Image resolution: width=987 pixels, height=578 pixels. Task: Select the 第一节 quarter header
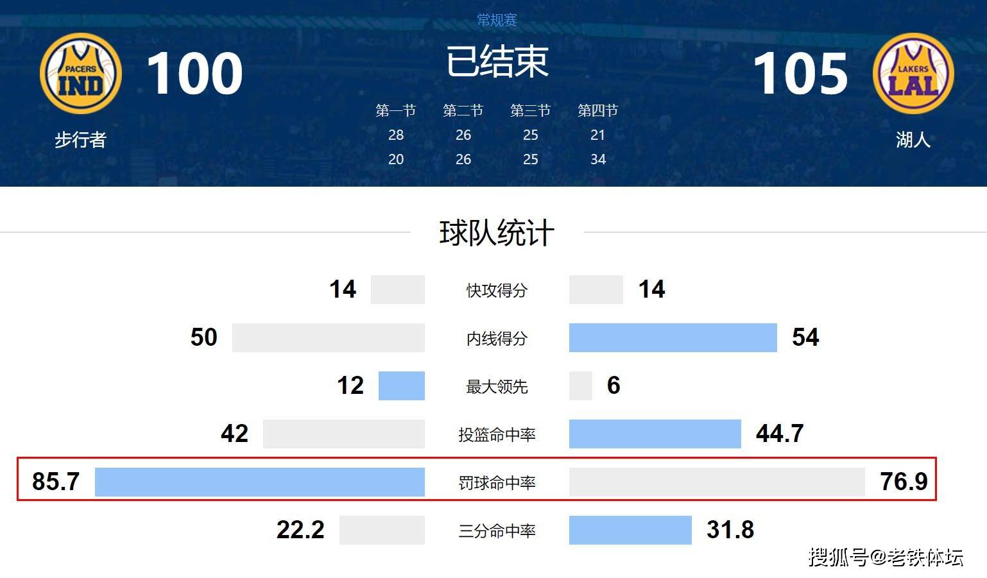pyautogui.click(x=396, y=110)
